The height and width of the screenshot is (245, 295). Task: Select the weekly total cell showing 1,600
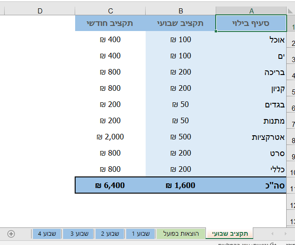[181, 185]
